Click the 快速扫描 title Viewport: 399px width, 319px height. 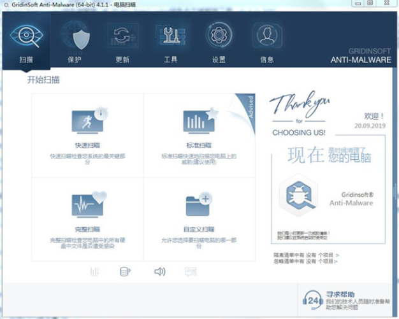click(87, 145)
